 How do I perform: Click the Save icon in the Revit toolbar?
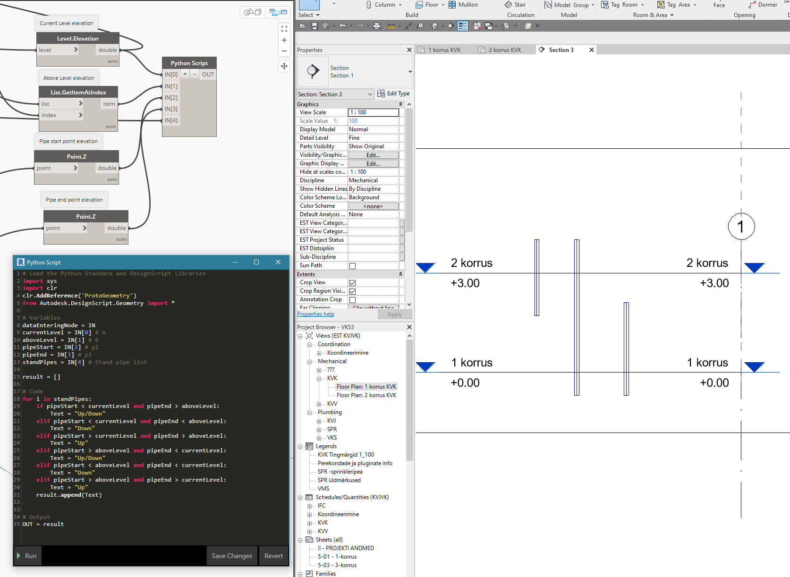[314, 26]
